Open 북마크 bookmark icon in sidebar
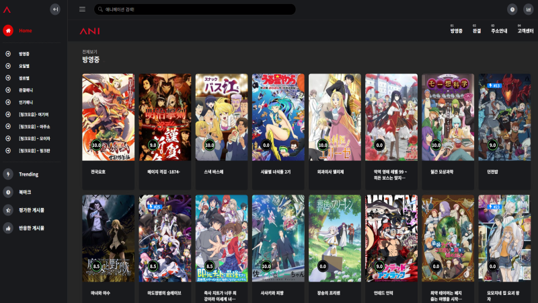The height and width of the screenshot is (303, 538). [8, 192]
